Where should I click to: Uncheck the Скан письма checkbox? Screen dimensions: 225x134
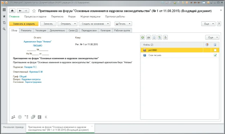215,55
